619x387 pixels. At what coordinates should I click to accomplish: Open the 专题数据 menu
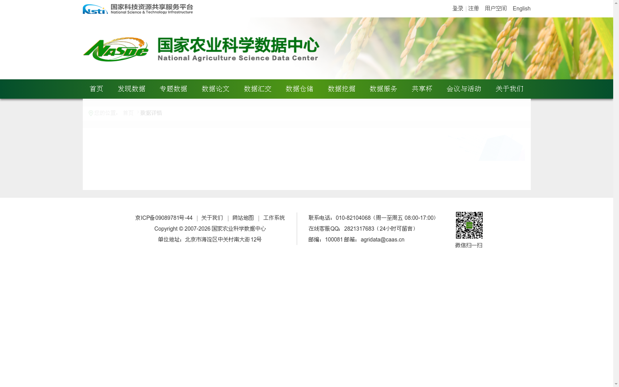tap(173, 89)
